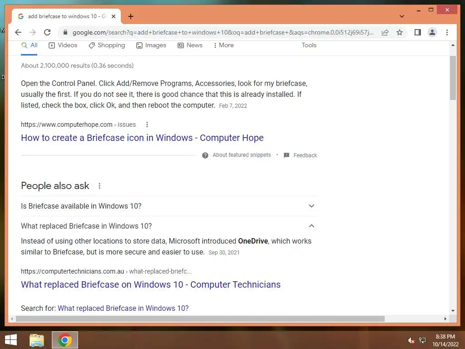The height and width of the screenshot is (349, 465).
Task: Click the forward navigation arrow
Action: [x=33, y=32]
